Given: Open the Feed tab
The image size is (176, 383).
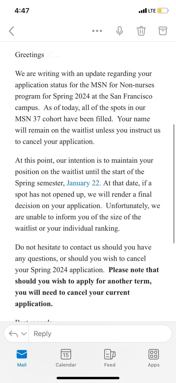Looking at the screenshot, I should click(x=110, y=358).
